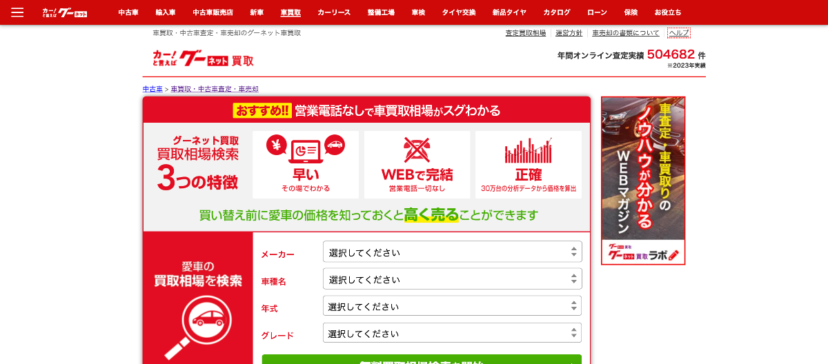Image resolution: width=828 pixels, height=364 pixels.
Task: Click the Goo-net 買取 logo
Action: click(203, 59)
